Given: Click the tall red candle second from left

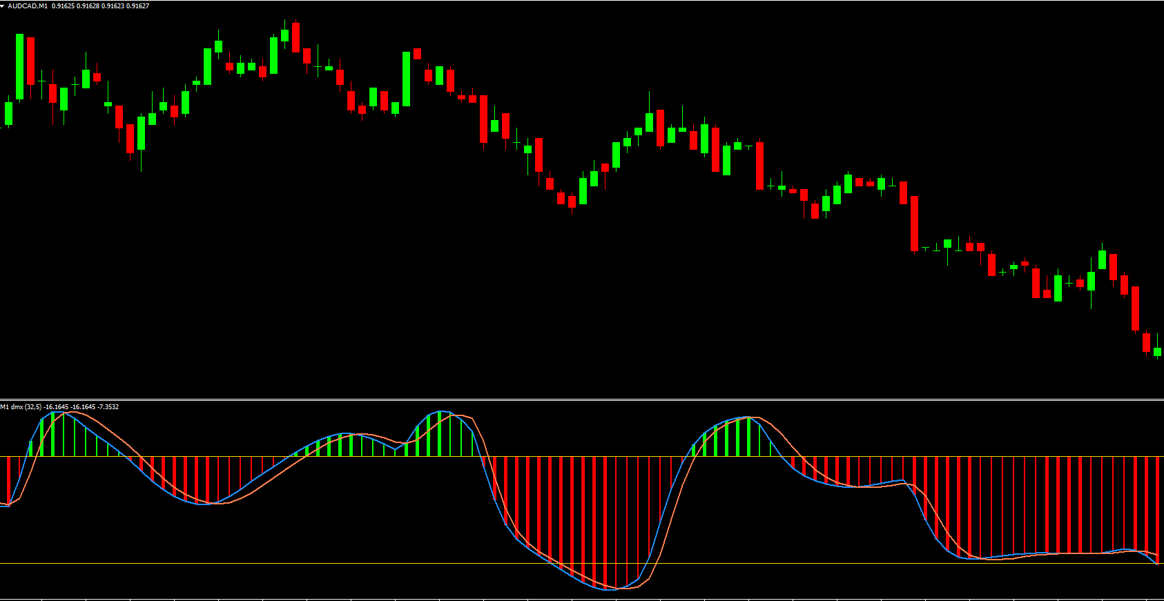Looking at the screenshot, I should (30, 61).
